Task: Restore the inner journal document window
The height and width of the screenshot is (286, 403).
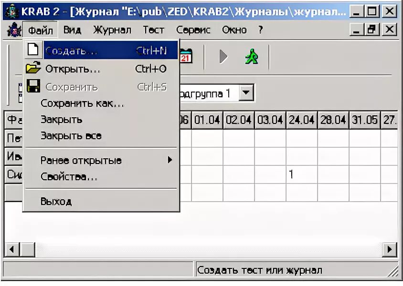Action: (x=372, y=30)
